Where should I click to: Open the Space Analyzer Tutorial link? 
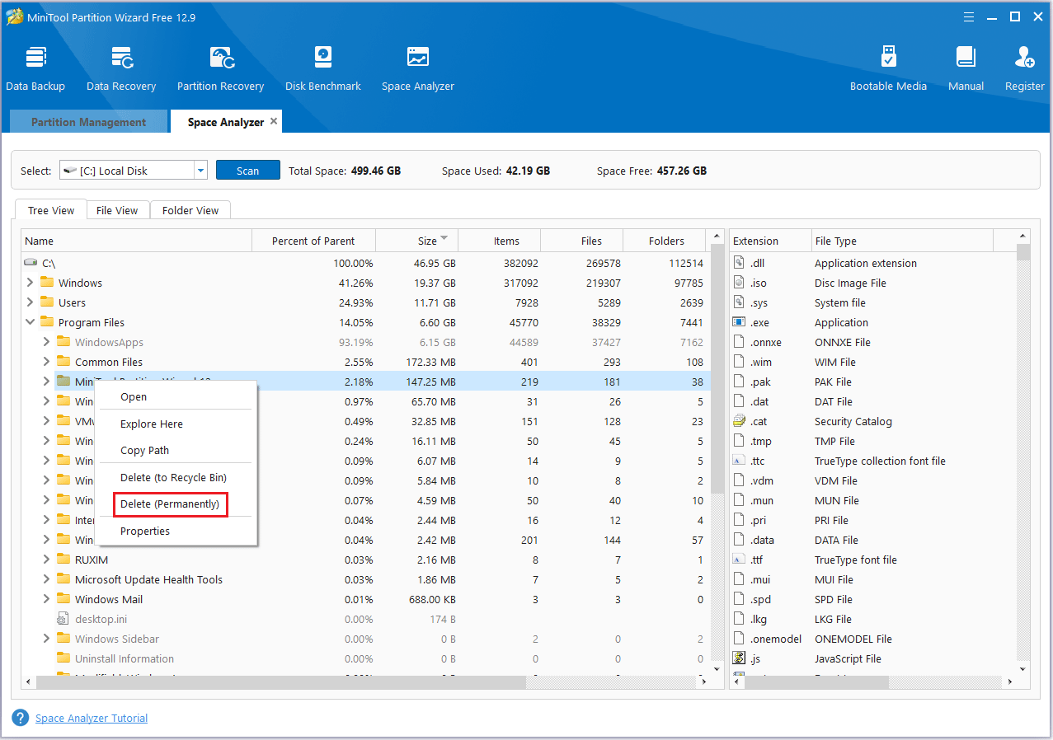[x=91, y=718]
